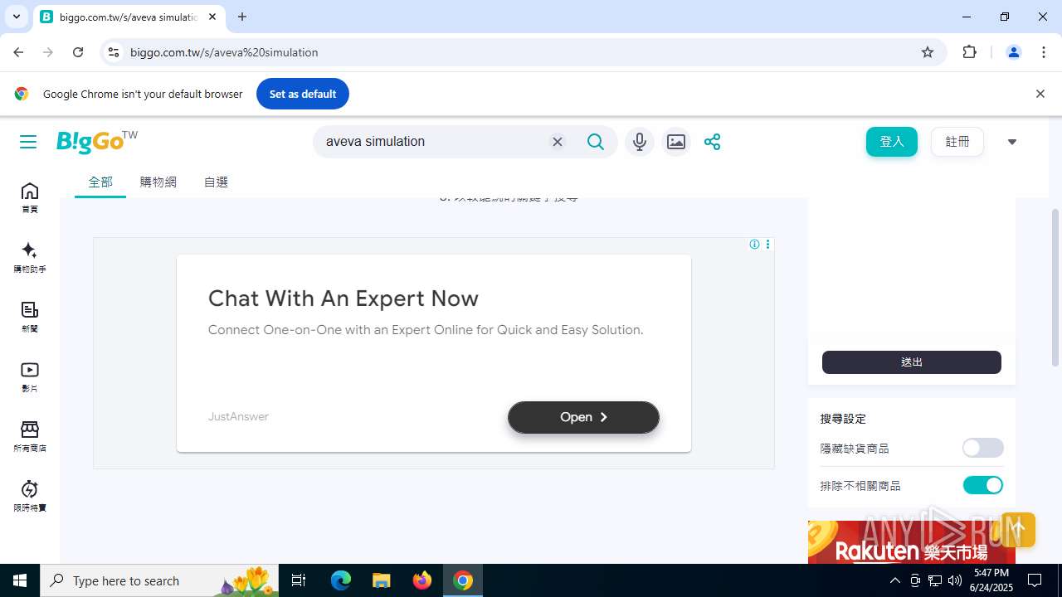
Task: Open the all stores sidebar item
Action: [30, 437]
